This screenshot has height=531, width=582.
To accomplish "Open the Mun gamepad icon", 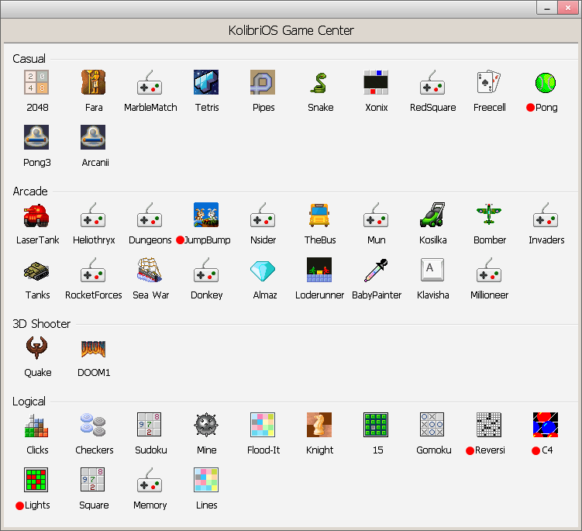I will click(376, 215).
